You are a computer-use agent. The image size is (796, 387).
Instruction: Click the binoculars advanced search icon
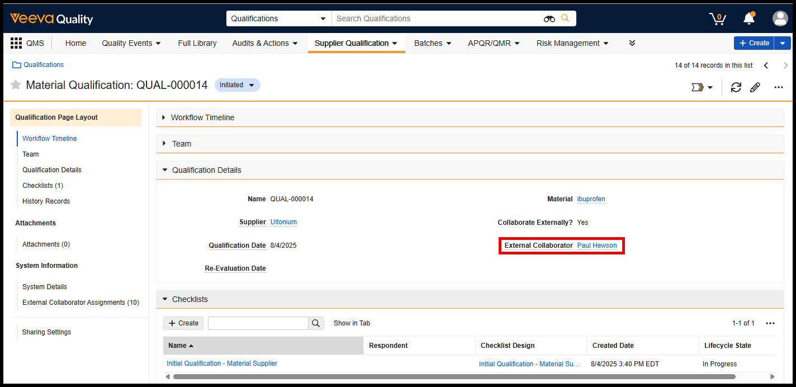click(x=549, y=18)
